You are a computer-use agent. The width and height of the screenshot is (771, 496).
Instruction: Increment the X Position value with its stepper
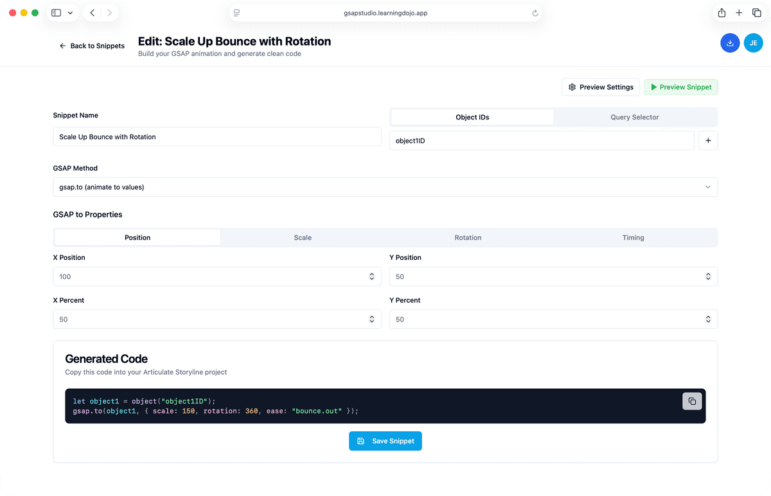pos(371,274)
